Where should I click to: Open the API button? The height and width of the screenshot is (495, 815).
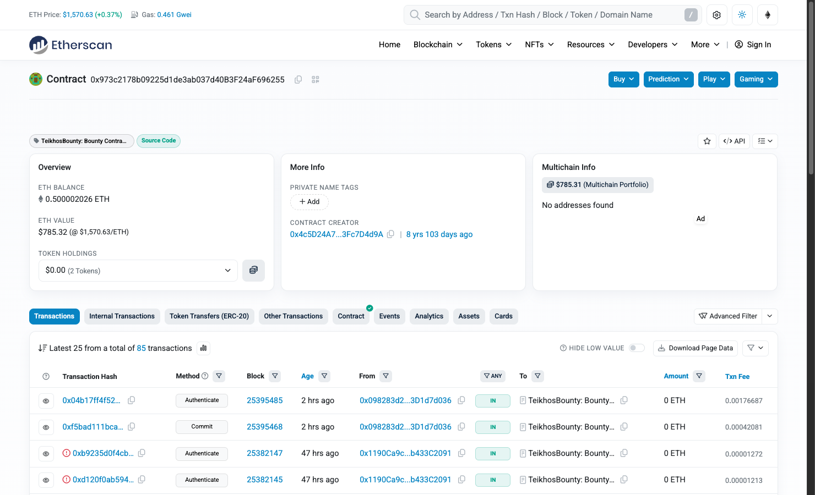point(734,141)
